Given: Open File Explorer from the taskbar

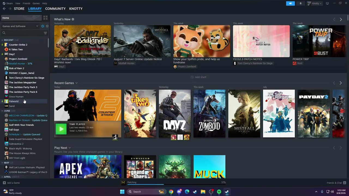Looking at the screenshot, I should 203,192.
